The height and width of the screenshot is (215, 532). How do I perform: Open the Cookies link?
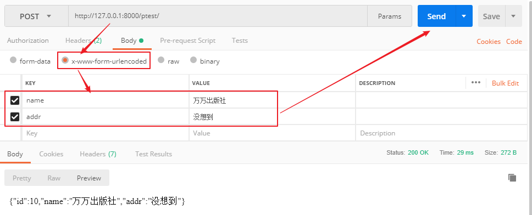pos(489,41)
